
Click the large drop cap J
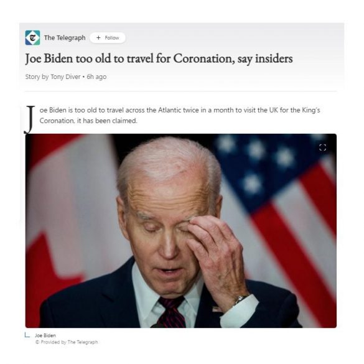[x=29, y=119]
